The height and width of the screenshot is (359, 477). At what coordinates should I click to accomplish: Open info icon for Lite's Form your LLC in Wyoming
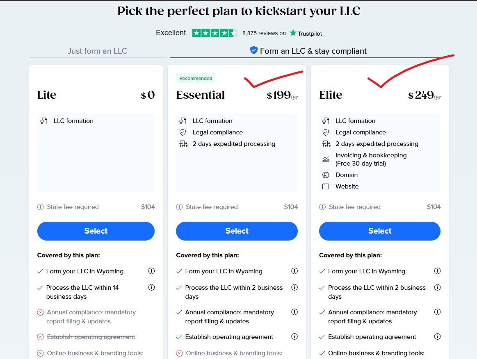pyautogui.click(x=151, y=271)
